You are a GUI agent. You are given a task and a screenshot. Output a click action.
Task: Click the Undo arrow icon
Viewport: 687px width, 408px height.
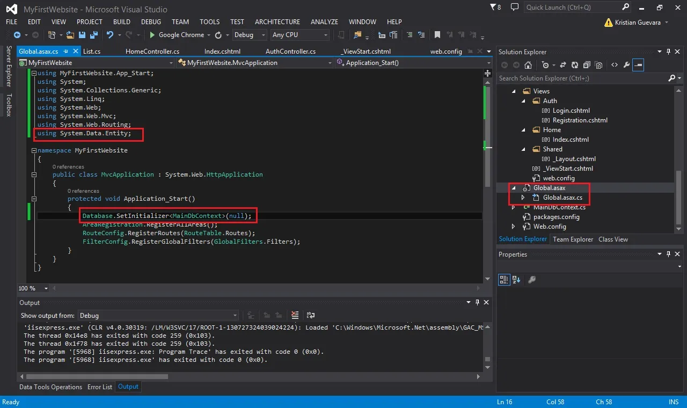coord(109,35)
